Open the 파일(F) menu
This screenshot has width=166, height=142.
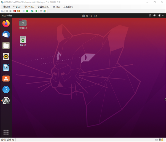6,7
